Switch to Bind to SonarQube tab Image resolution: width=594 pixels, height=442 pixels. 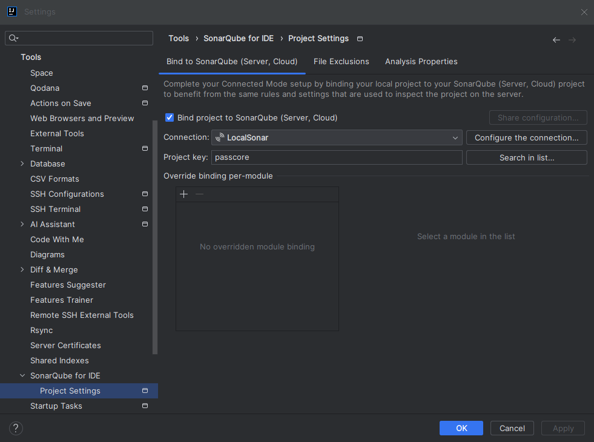coord(232,61)
